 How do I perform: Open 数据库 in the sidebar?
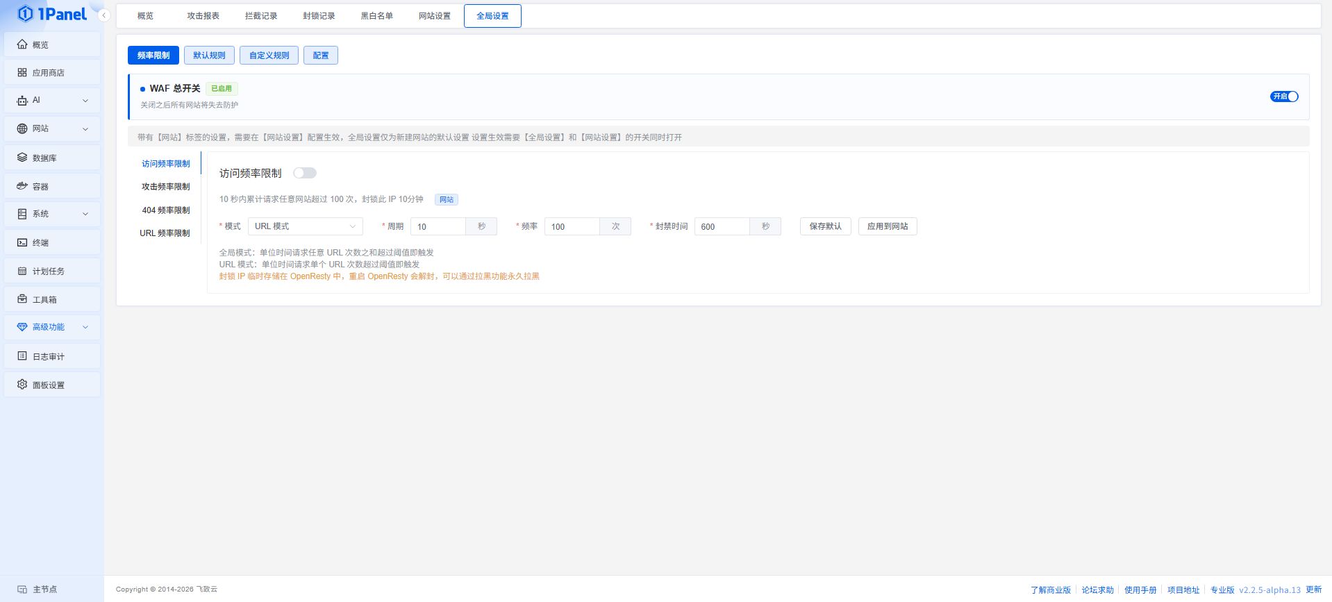coord(52,158)
